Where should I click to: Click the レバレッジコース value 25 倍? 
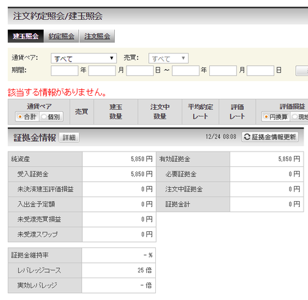tap(144, 270)
